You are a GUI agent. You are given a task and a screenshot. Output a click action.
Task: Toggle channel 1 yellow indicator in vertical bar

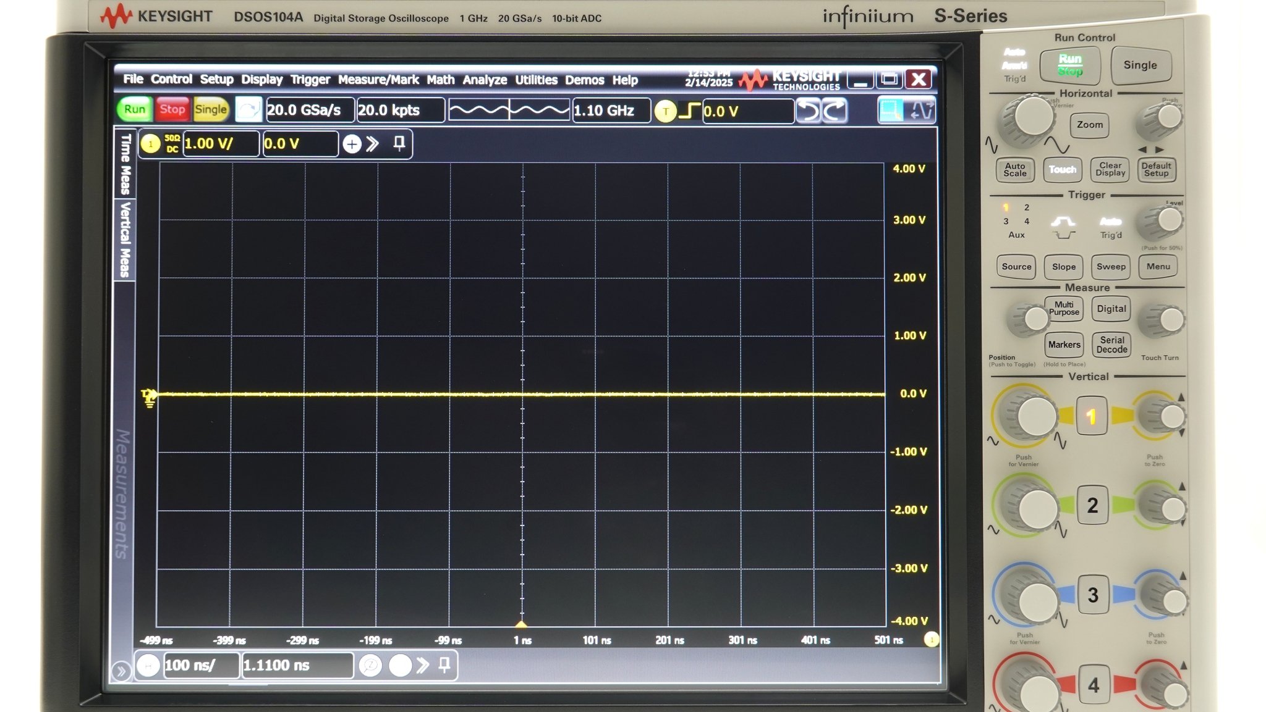click(150, 144)
